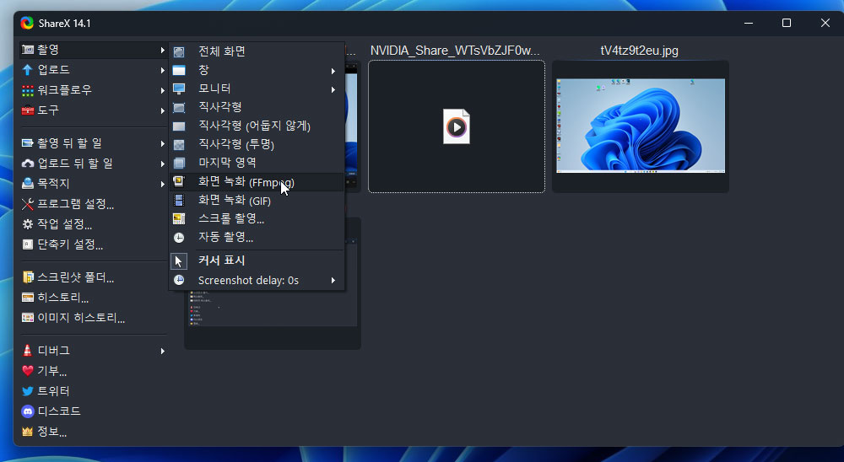Click the 히스토리... text label
Screen dimensions: 844x462
click(62, 298)
